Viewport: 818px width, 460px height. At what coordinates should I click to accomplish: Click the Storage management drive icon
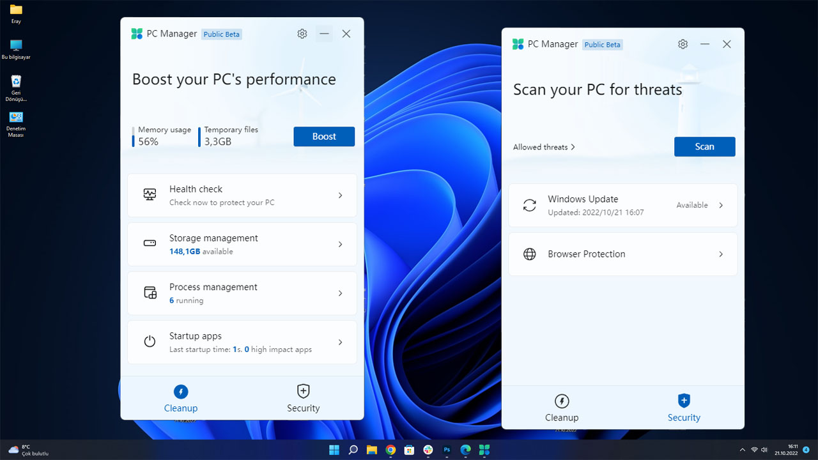pyautogui.click(x=149, y=243)
